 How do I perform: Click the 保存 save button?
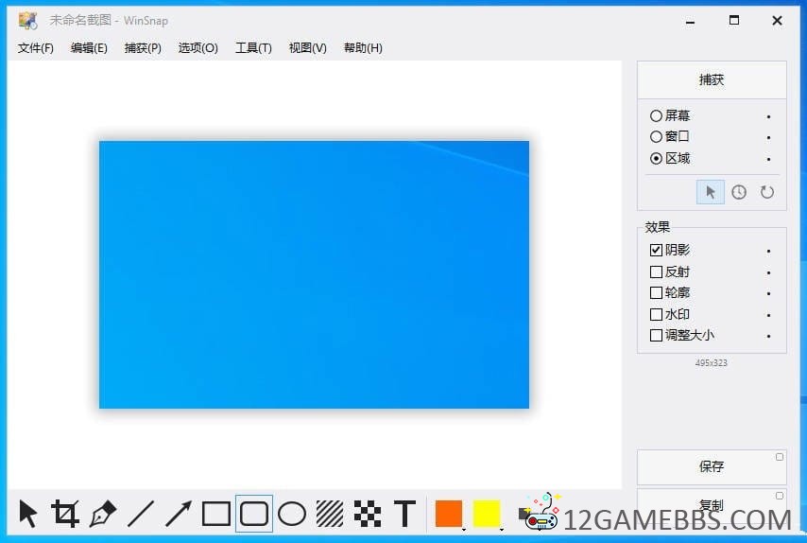pos(712,466)
